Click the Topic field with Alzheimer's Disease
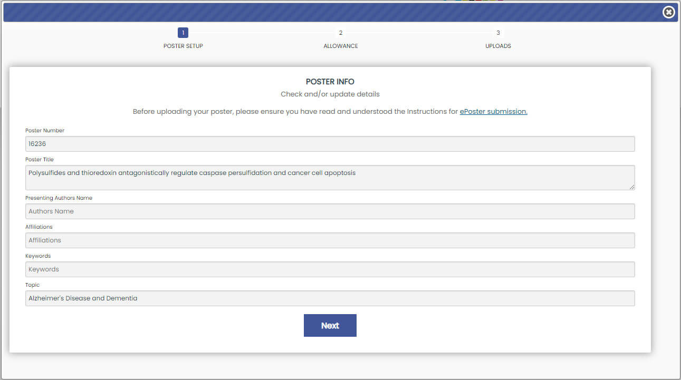The image size is (681, 380). click(330, 298)
